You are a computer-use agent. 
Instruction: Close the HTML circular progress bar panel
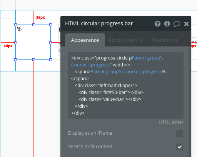tap(186, 24)
